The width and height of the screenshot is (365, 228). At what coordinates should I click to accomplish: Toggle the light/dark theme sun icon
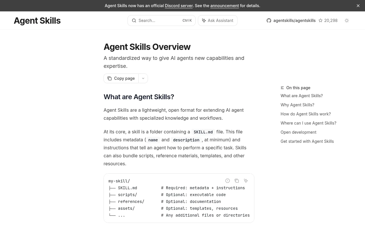pos(347,21)
